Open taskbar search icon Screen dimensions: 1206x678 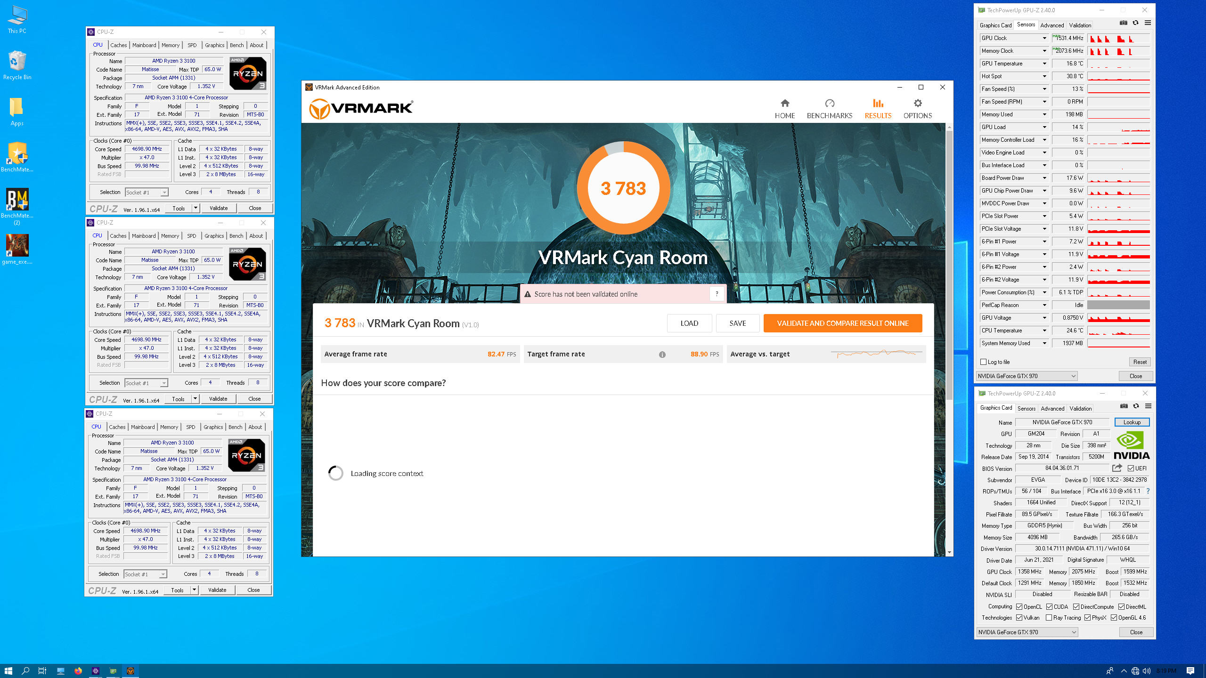25,671
